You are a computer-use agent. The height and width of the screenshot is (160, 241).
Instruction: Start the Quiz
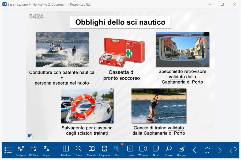coord(117,151)
